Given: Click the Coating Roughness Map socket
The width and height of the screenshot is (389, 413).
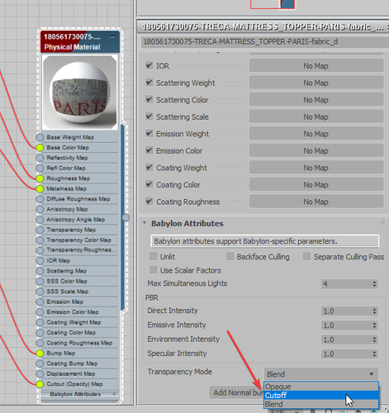Looking at the screenshot, I should [40, 343].
